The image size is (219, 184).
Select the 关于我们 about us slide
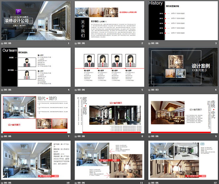coord(109,21)
